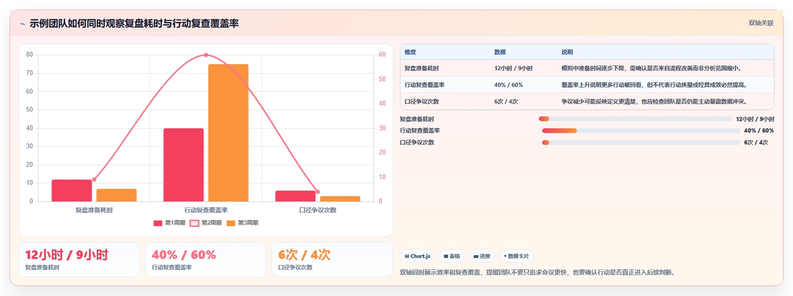Click the panel title 示例团队如何同时观察复盘耗时
The image size is (793, 296).
[x=134, y=23]
